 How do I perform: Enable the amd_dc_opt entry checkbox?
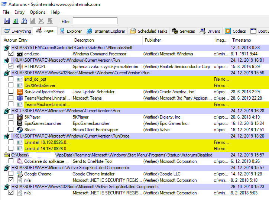coord(11,79)
